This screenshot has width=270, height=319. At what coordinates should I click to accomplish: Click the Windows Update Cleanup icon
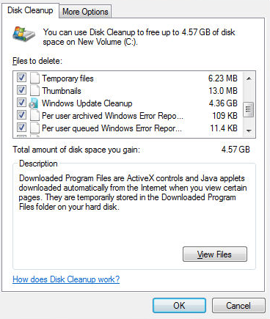[x=34, y=103]
